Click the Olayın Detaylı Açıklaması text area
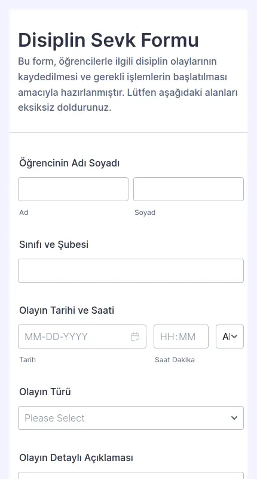This screenshot has height=479, width=257. [x=131, y=475]
